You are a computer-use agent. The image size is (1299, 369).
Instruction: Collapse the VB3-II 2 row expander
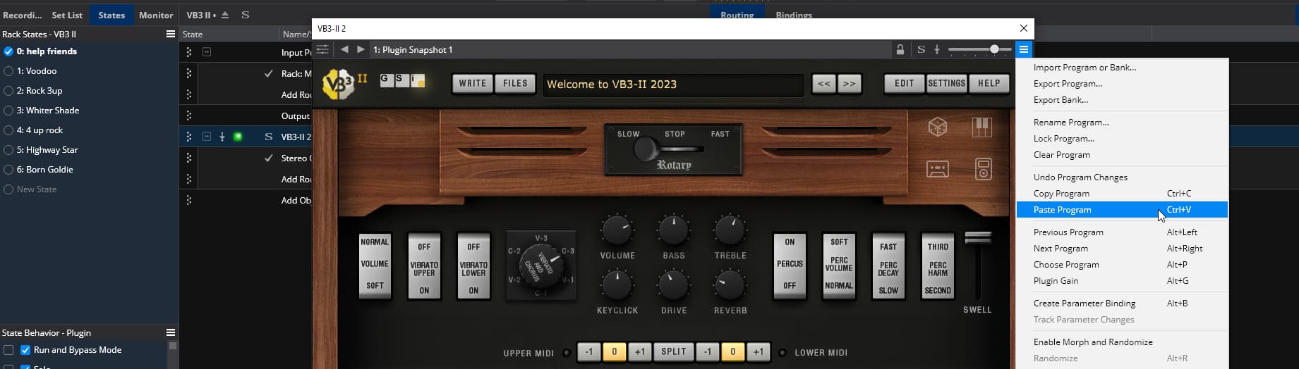coord(207,137)
